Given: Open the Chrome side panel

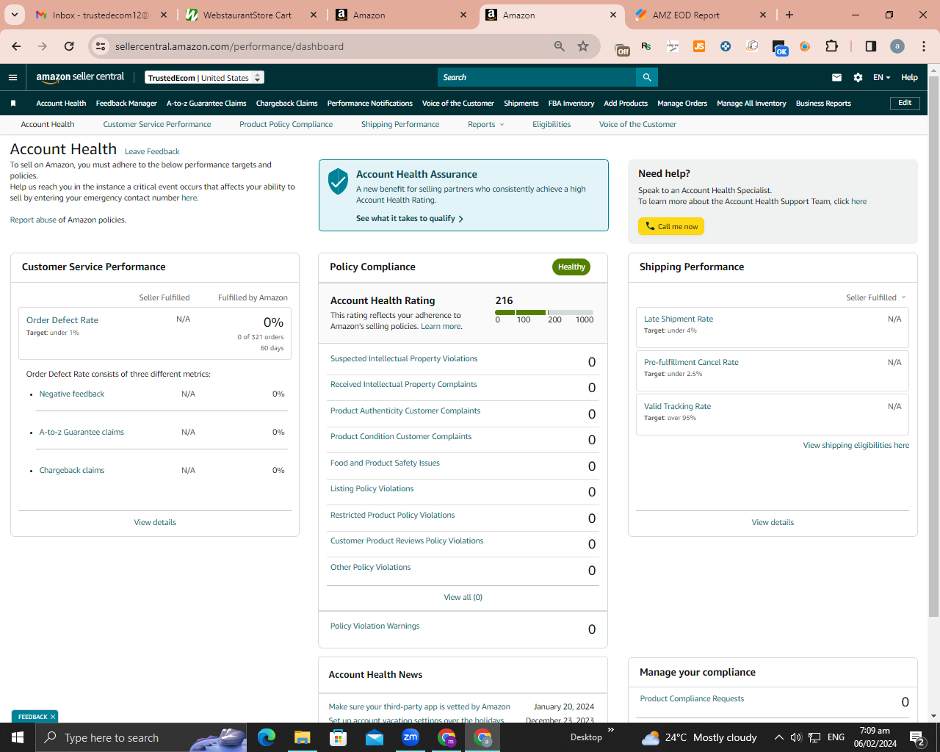Looking at the screenshot, I should point(870,46).
